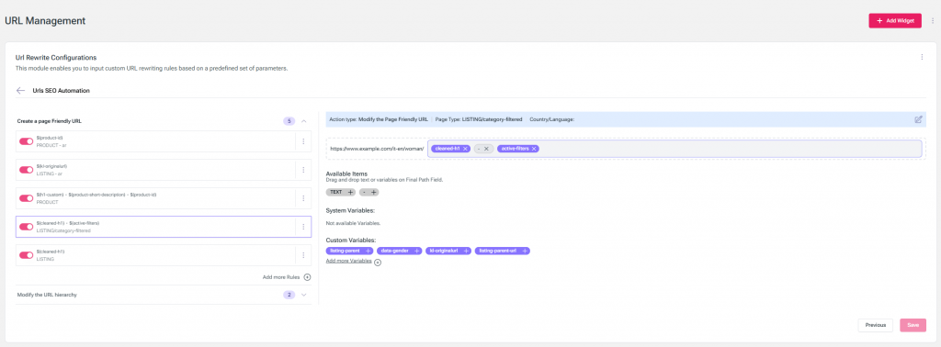Click Add more Rules
This screenshot has width=941, height=347.
pyautogui.click(x=281, y=277)
